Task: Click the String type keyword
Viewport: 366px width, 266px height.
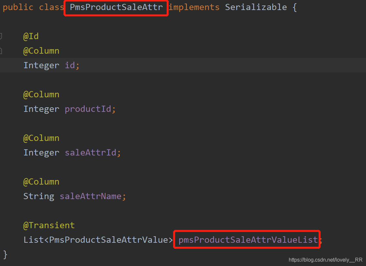Action: point(39,197)
